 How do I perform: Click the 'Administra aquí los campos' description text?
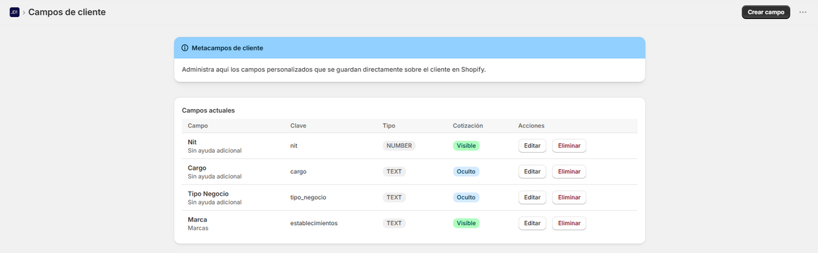pos(334,70)
